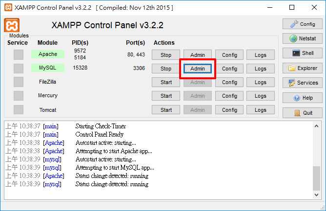Image resolution: width=326 pixels, height=211 pixels.
Task: Click log line 'Attempting to start Apache app...'
Action: pos(114,151)
